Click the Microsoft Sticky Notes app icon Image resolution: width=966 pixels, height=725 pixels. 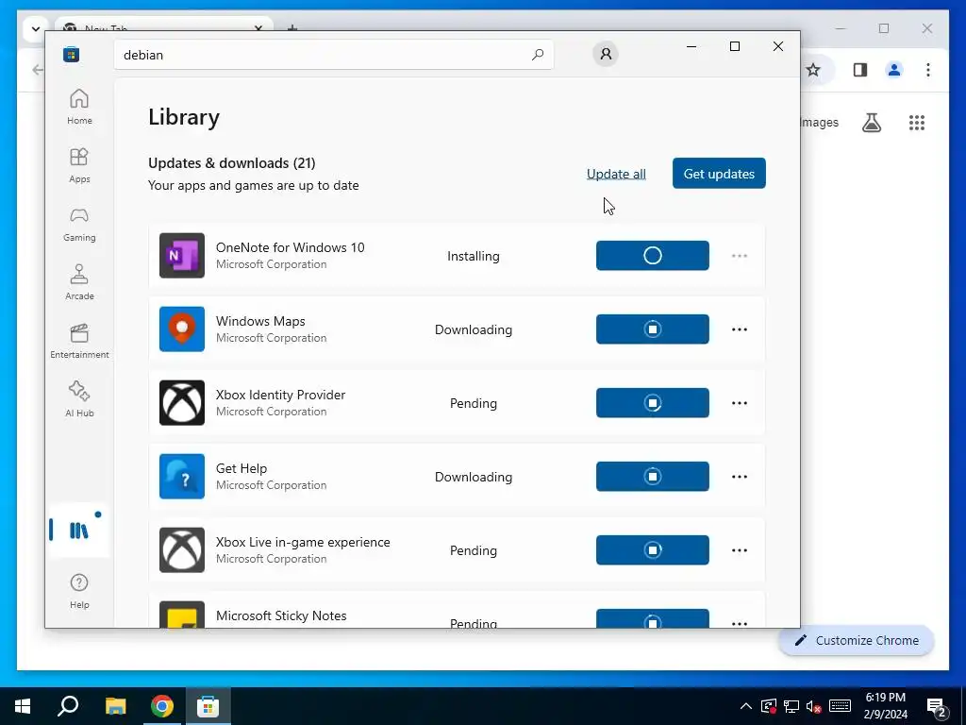point(182,615)
